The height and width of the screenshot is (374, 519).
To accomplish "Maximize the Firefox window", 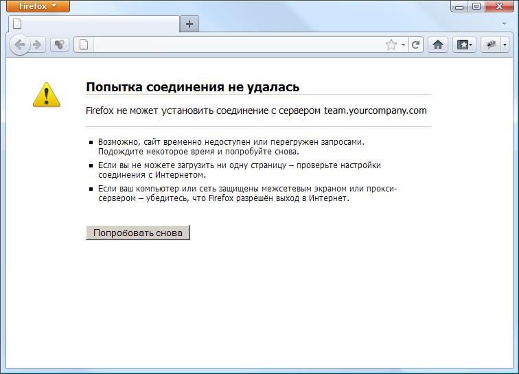I will coord(476,7).
